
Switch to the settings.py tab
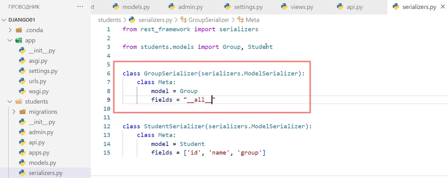(x=247, y=7)
